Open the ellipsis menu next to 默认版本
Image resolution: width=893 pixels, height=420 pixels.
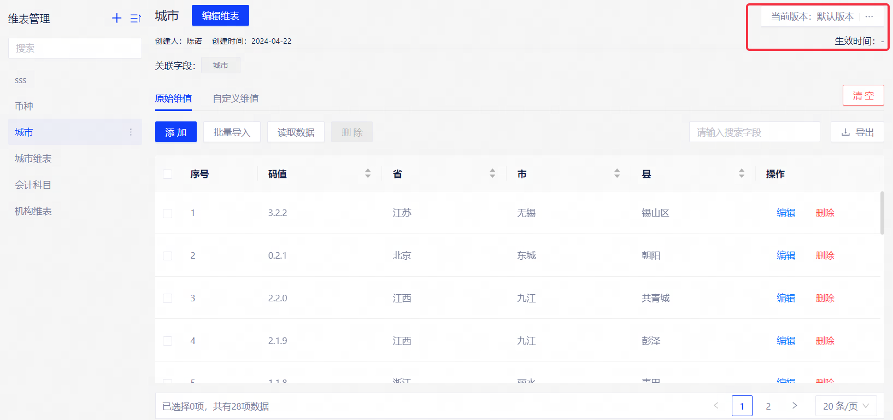pyautogui.click(x=869, y=16)
